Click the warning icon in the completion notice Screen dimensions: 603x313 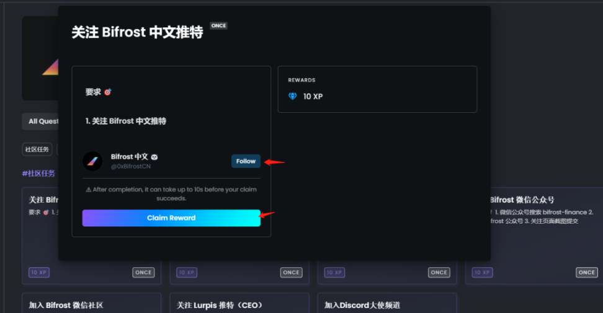coord(89,190)
